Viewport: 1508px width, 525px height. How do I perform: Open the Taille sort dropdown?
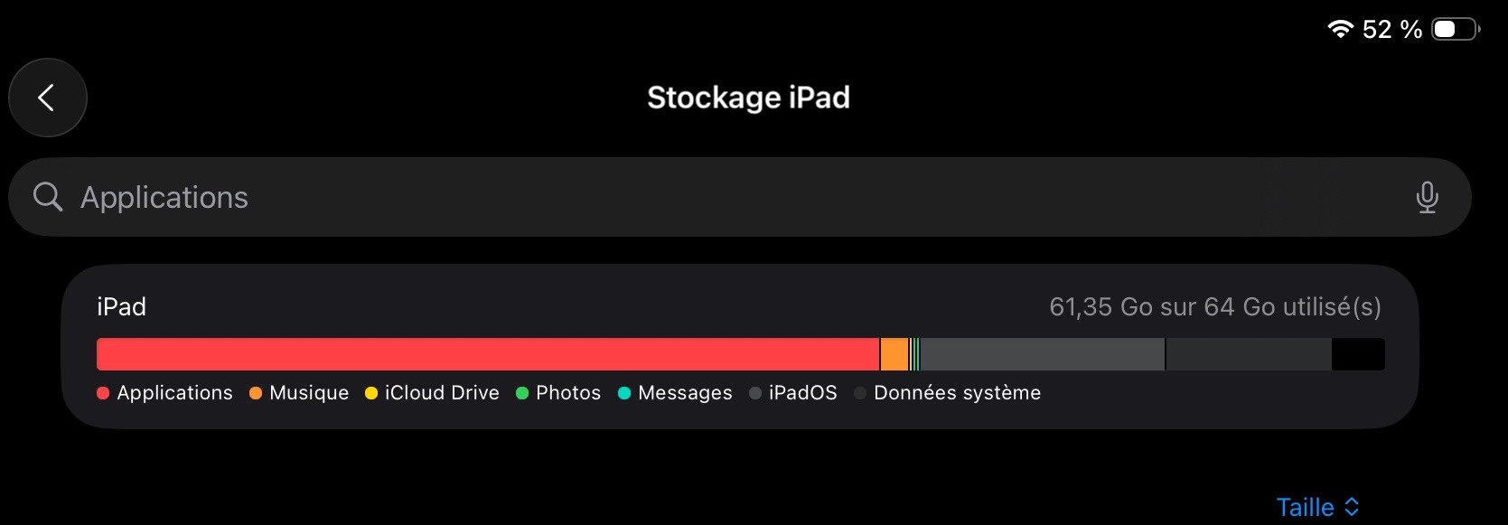click(1306, 507)
